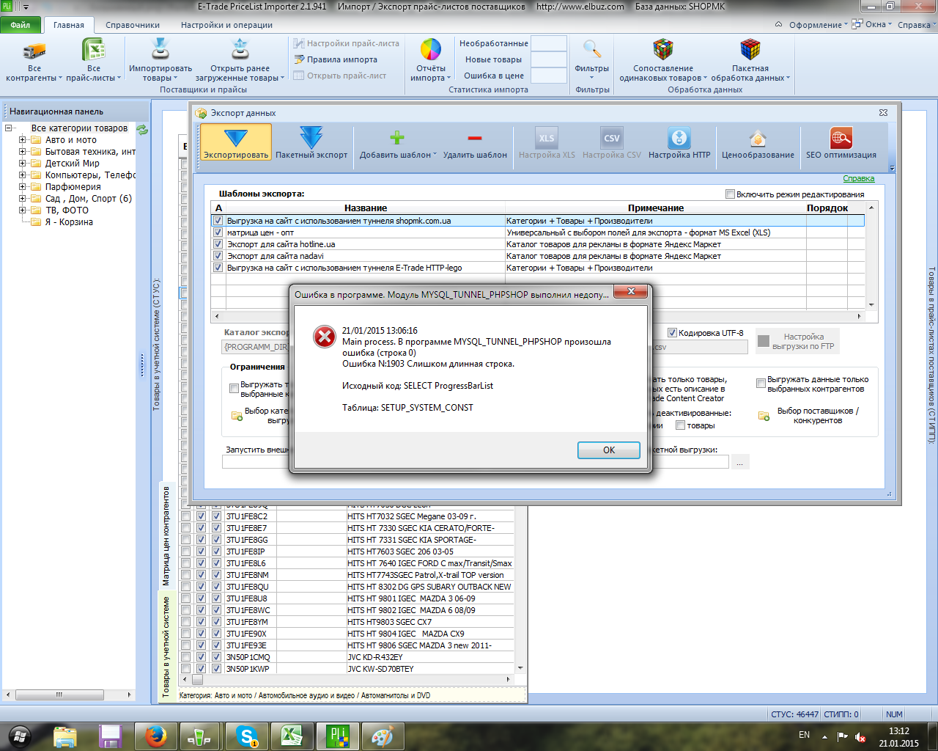Click OK in the error dialog
The width and height of the screenshot is (938, 751).
(609, 450)
